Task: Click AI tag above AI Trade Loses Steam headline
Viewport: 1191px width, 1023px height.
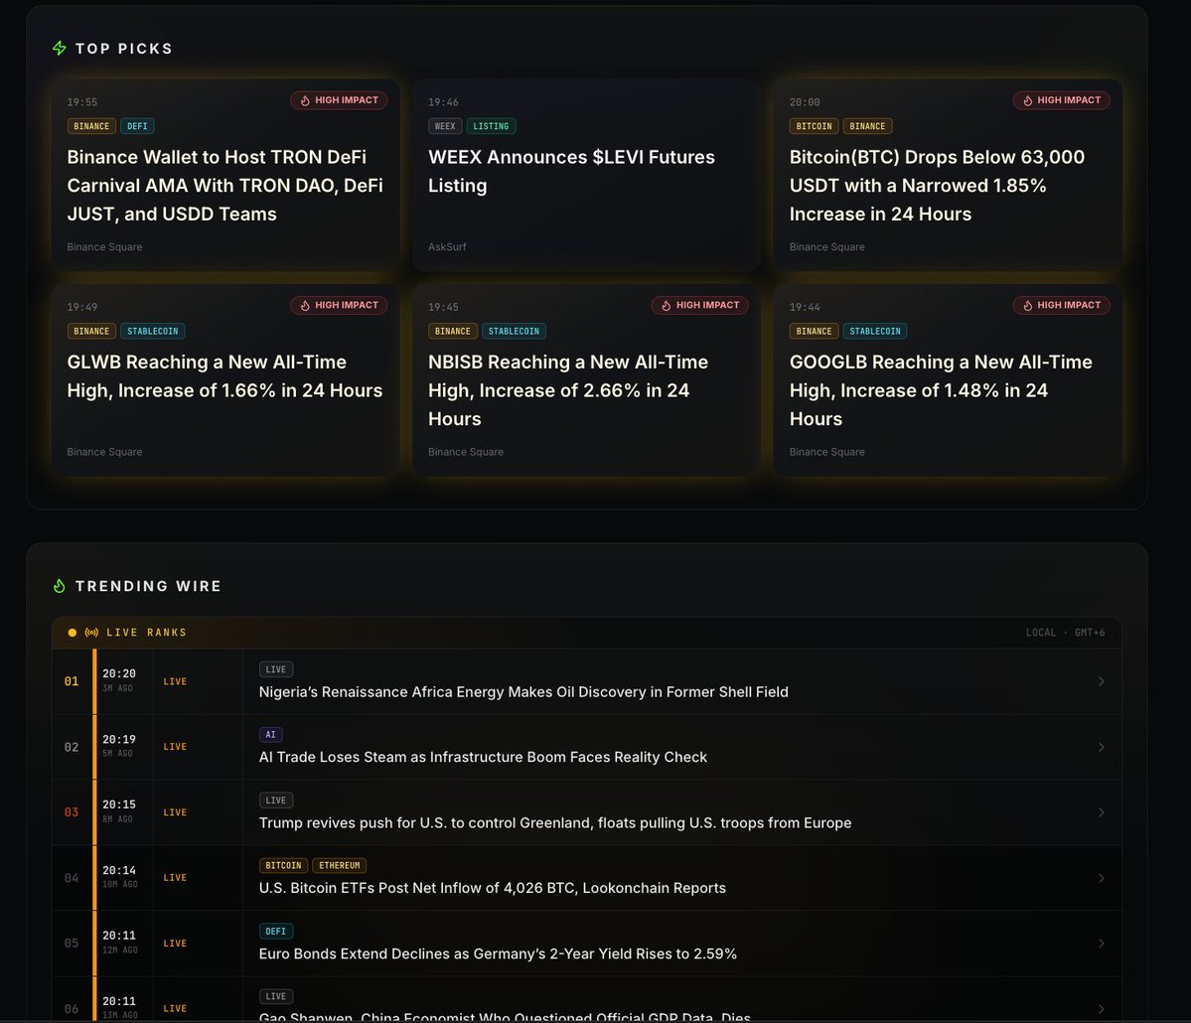Action: coord(271,735)
